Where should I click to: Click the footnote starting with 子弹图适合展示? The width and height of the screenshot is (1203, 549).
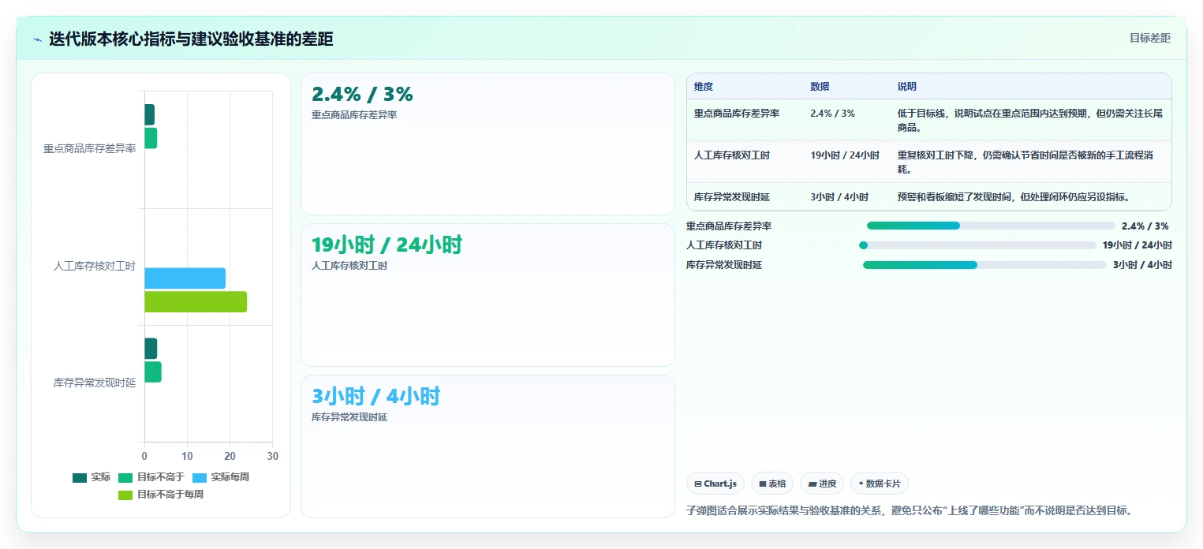point(911,510)
